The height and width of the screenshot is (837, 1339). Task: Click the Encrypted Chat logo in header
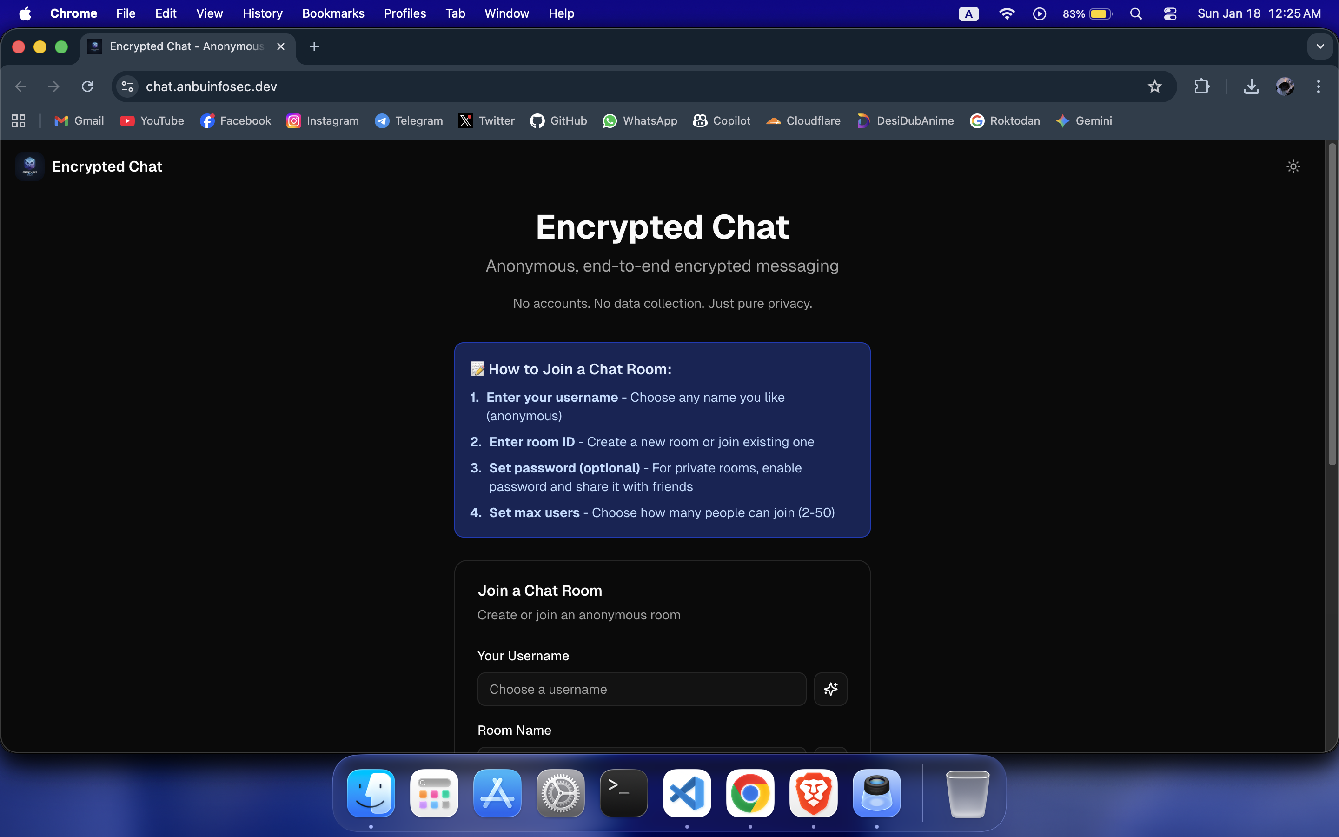(30, 166)
